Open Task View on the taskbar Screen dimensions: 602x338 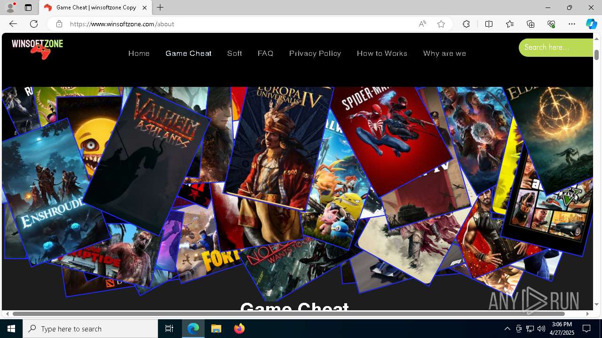click(x=169, y=329)
